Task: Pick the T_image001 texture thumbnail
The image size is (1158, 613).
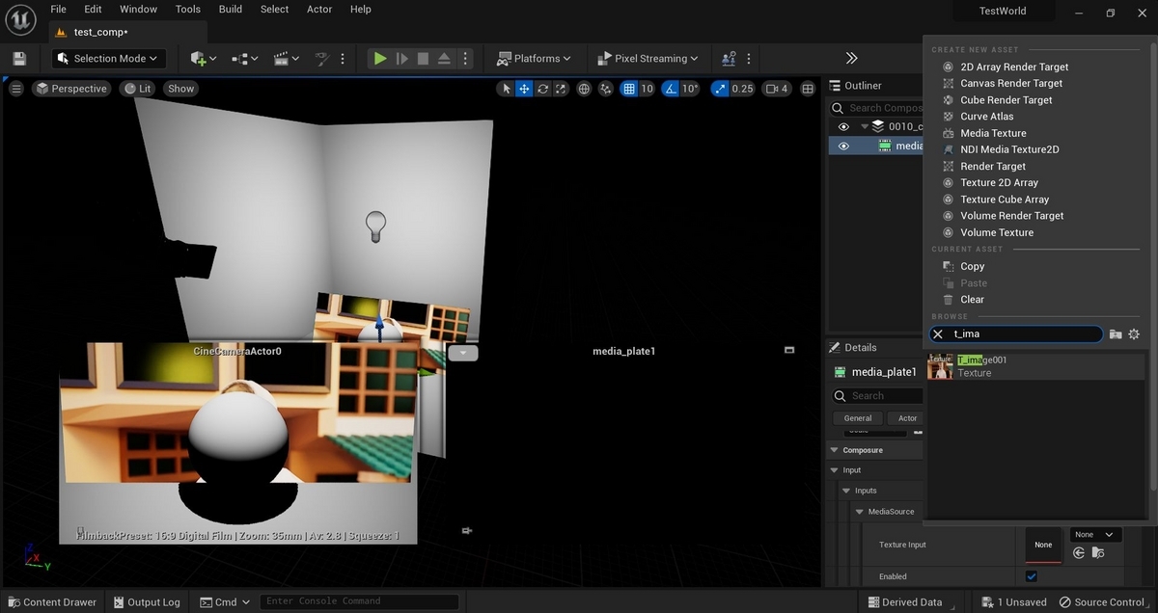Action: click(940, 366)
